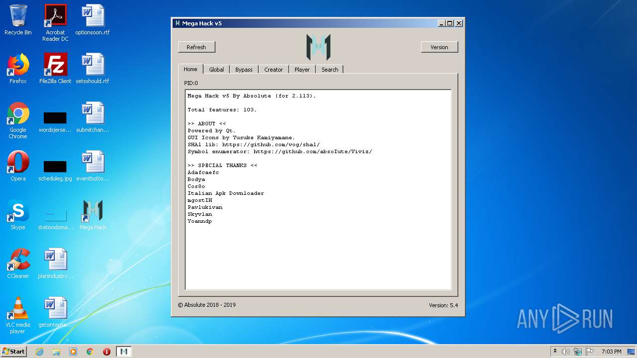Viewport: 637px width, 358px height.
Task: Switch to the Global tab
Action: tap(216, 70)
